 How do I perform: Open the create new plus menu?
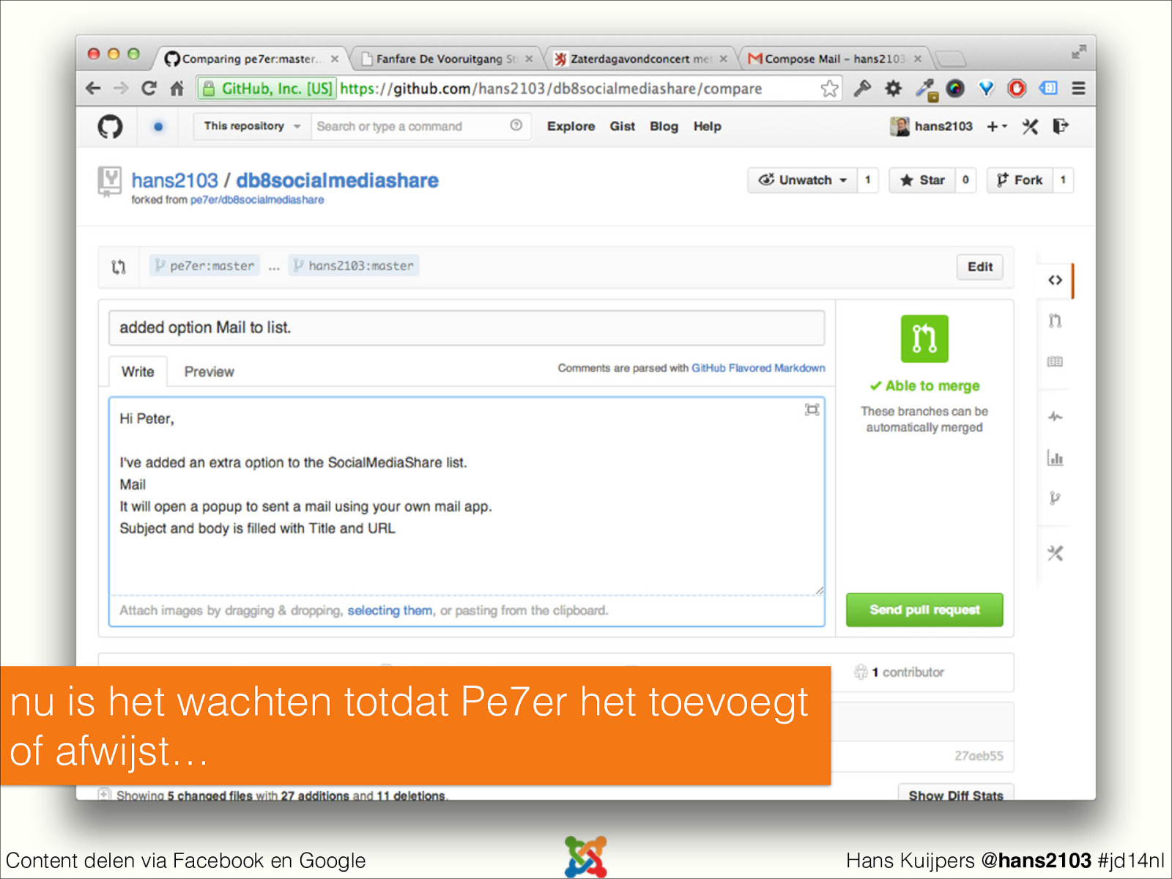[996, 127]
